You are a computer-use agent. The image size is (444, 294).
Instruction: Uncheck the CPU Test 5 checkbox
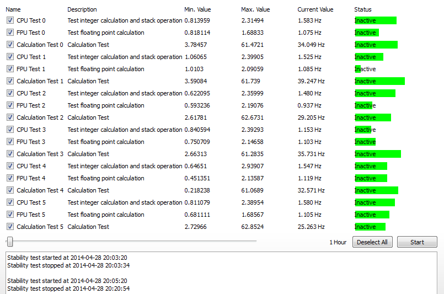coord(10,202)
